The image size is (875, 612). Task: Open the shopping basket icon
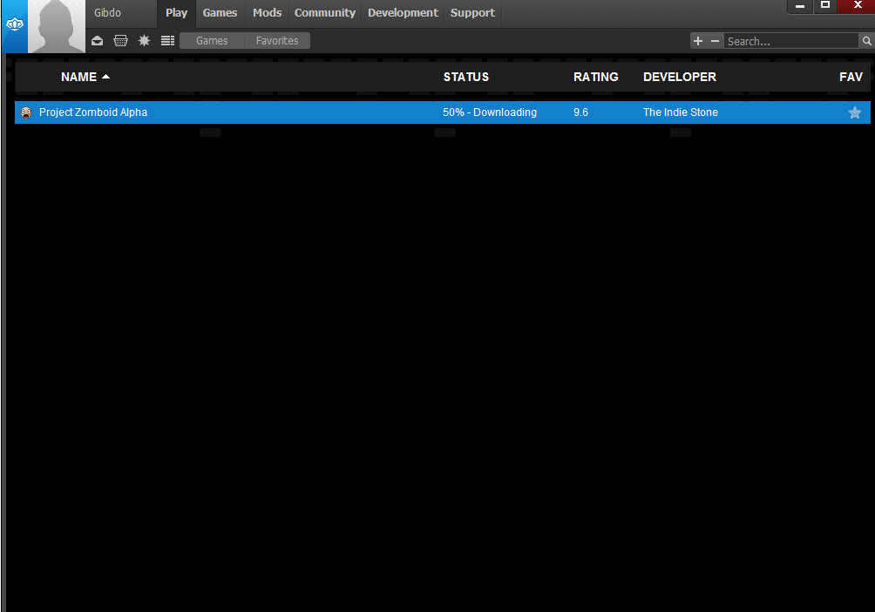pyautogui.click(x=120, y=41)
